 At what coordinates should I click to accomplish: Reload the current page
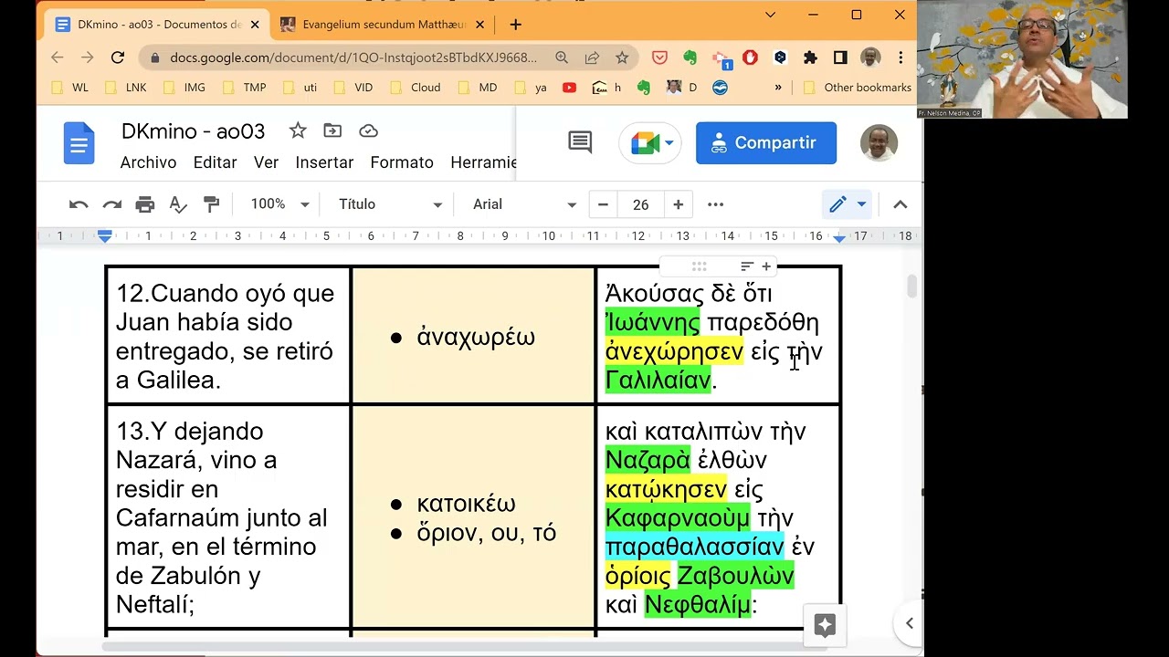(117, 57)
